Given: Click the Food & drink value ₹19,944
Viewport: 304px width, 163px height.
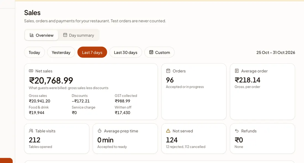Looking at the screenshot, I should 37,113.
